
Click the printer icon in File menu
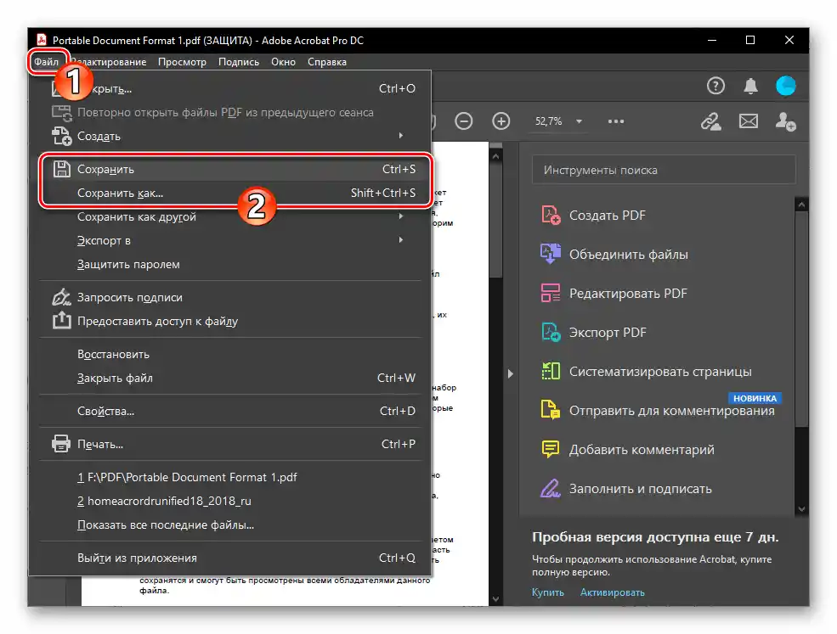61,444
